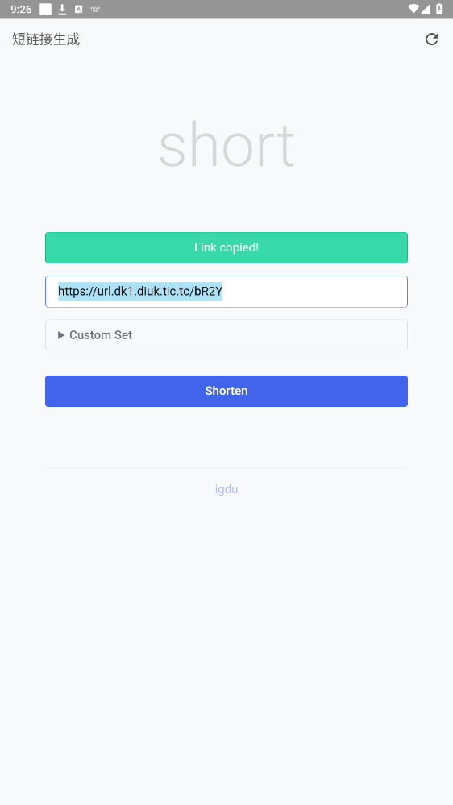The image size is (453, 805).
Task: Open the Custom Set section by its label
Action: click(101, 335)
